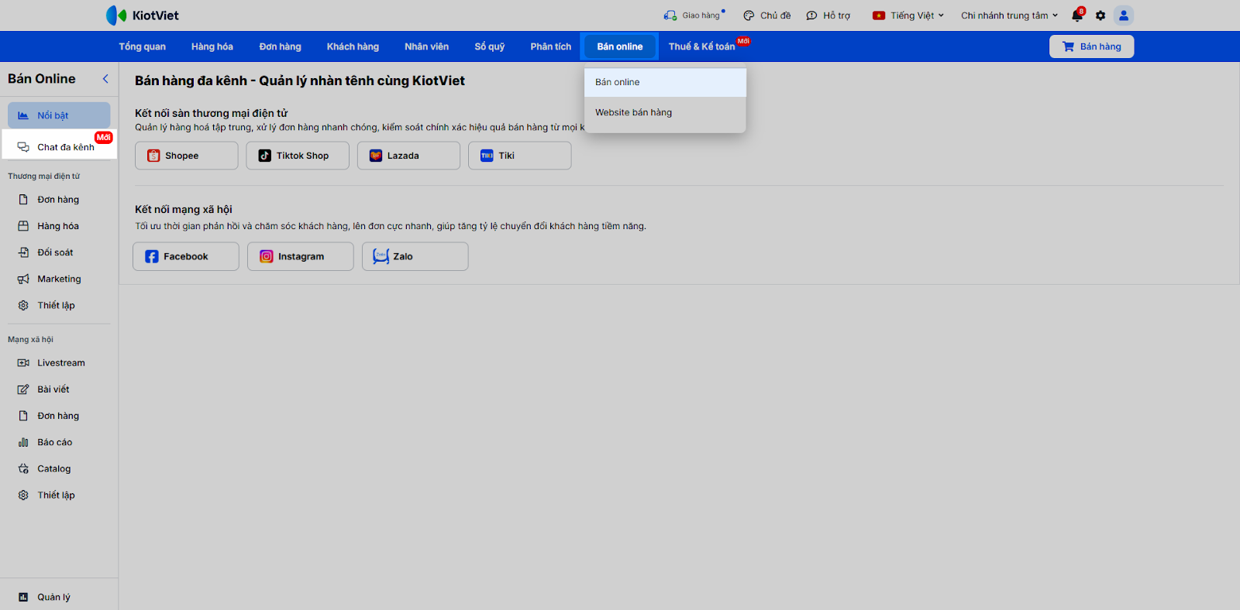The image size is (1240, 610).
Task: Go to Hàng hóa in top navigation
Action: pyautogui.click(x=212, y=46)
